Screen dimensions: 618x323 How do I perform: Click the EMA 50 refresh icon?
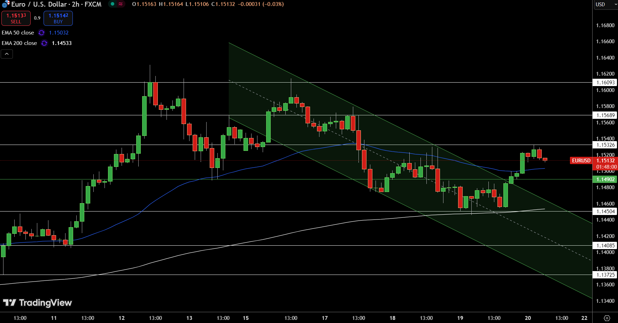pos(41,33)
